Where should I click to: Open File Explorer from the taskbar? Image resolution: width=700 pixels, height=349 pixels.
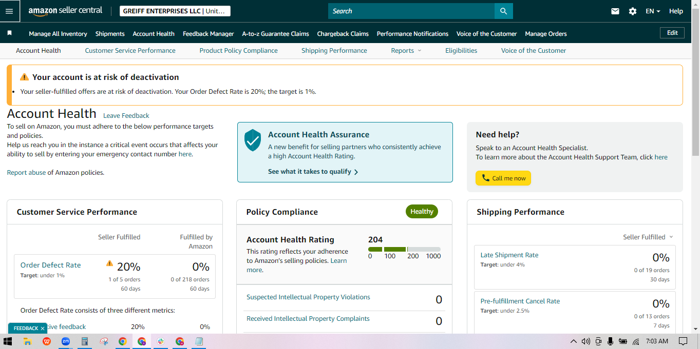point(27,341)
